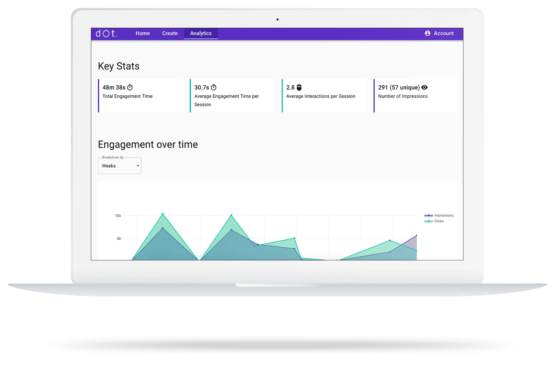Click the last Impressions data point
Image resolution: width=557 pixels, height=366 pixels.
pos(416,235)
